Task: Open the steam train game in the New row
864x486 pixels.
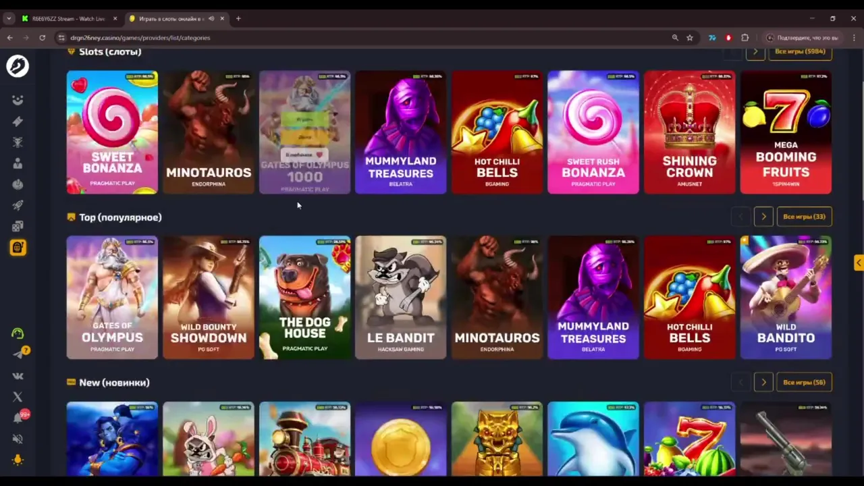Action: tap(304, 439)
